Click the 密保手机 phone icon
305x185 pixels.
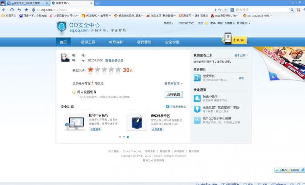(x=197, y=78)
